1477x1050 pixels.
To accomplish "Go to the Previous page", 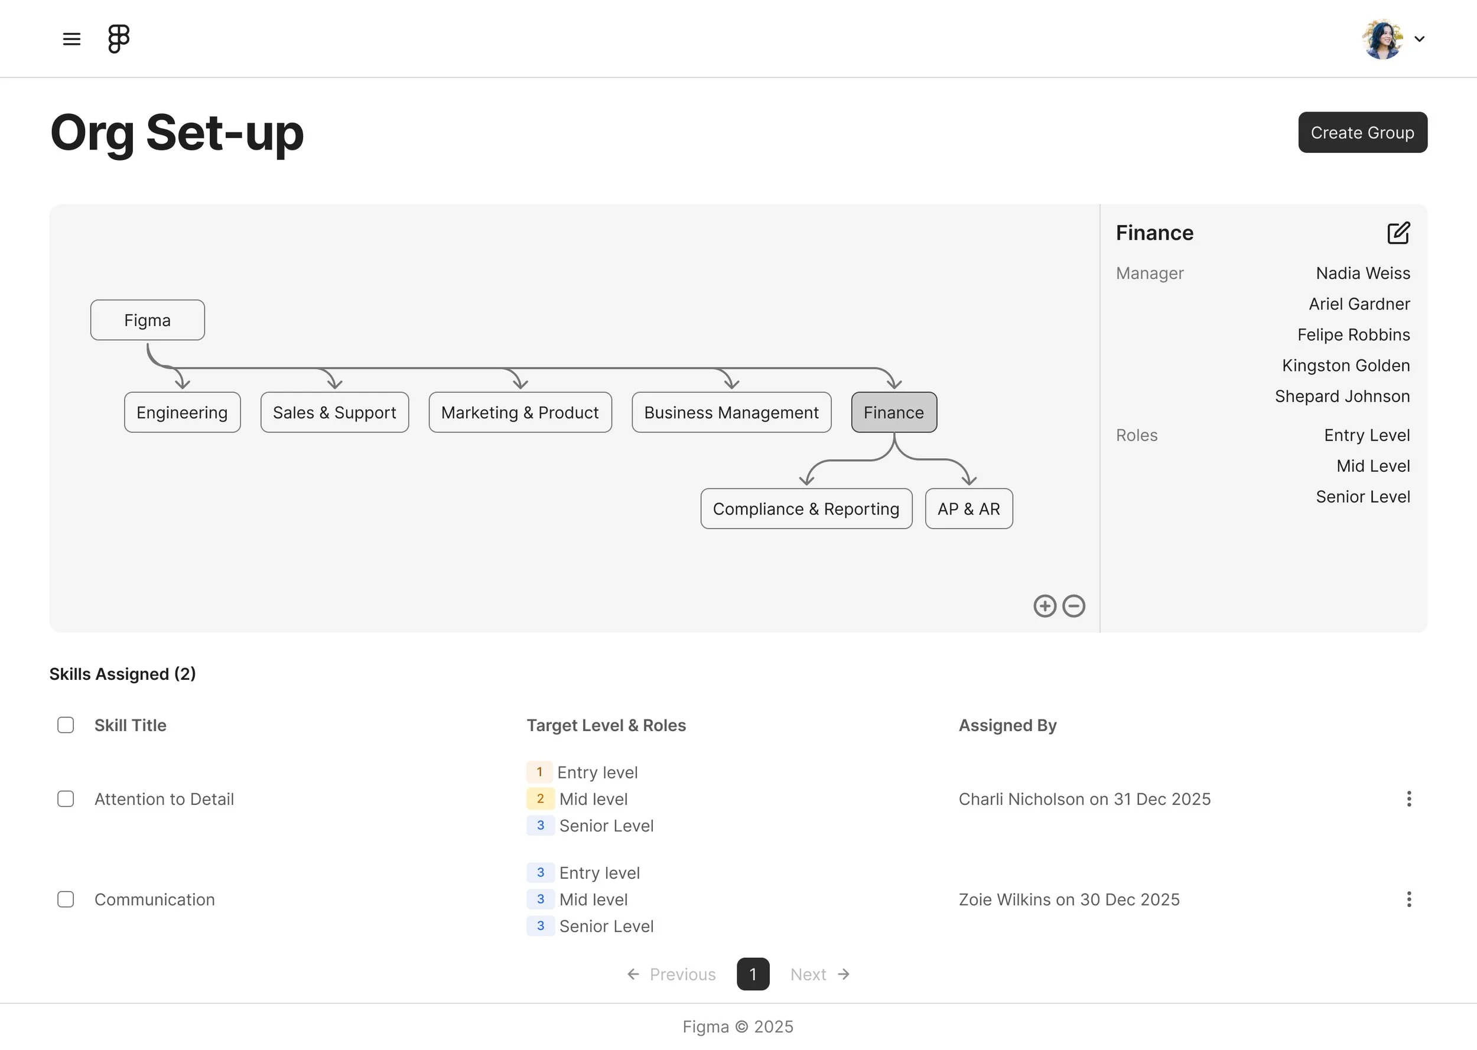I will (x=672, y=974).
